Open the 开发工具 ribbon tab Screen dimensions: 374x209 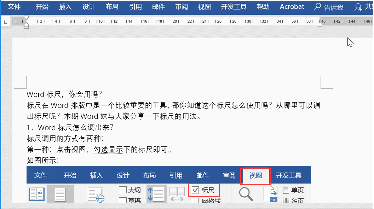pos(233,7)
